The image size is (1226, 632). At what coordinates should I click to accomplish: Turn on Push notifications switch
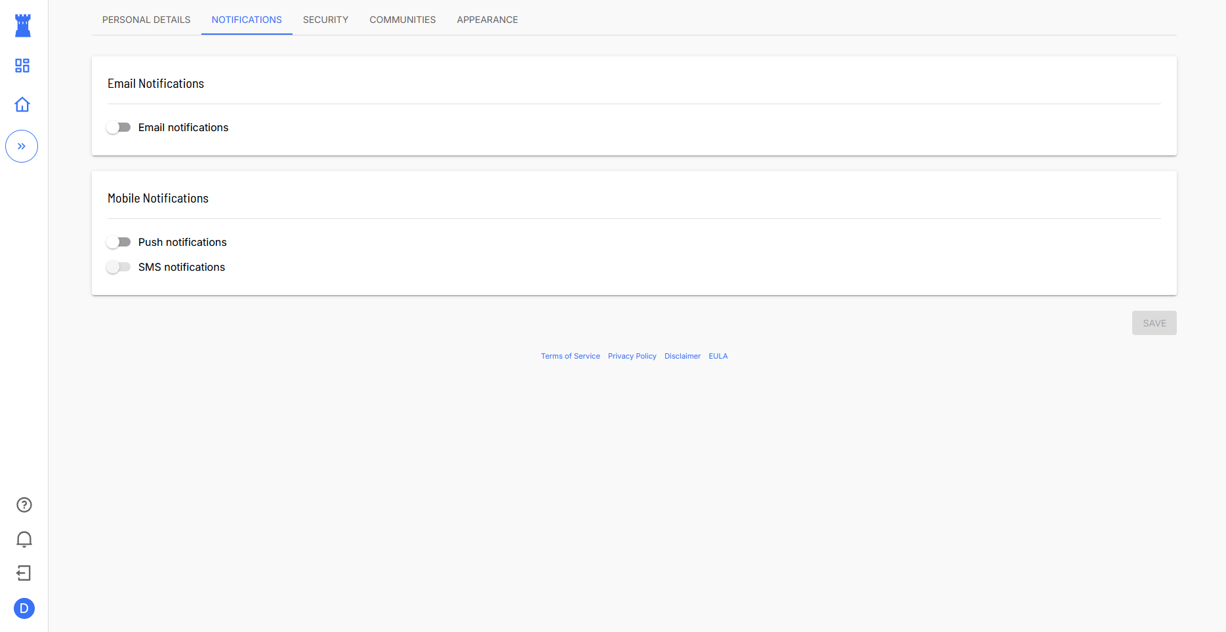point(119,242)
